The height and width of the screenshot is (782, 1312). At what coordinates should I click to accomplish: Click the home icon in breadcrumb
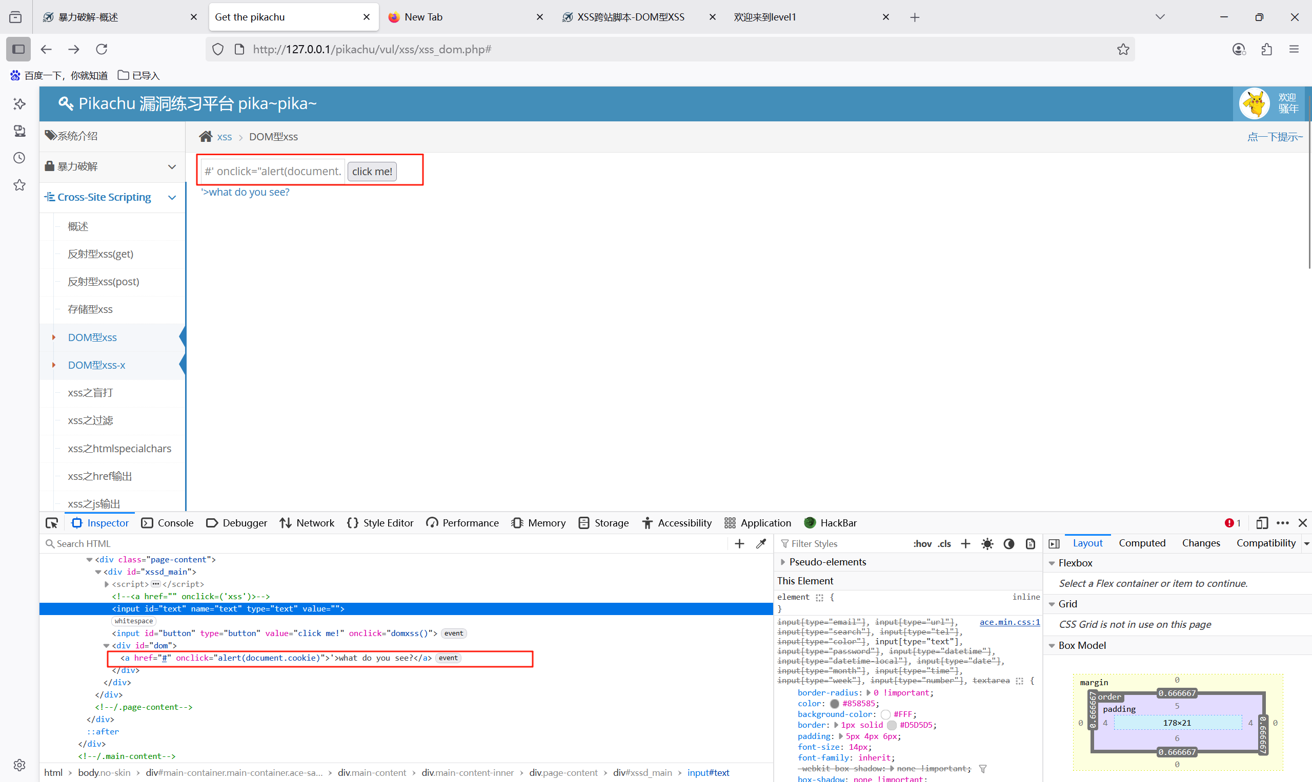coord(206,137)
